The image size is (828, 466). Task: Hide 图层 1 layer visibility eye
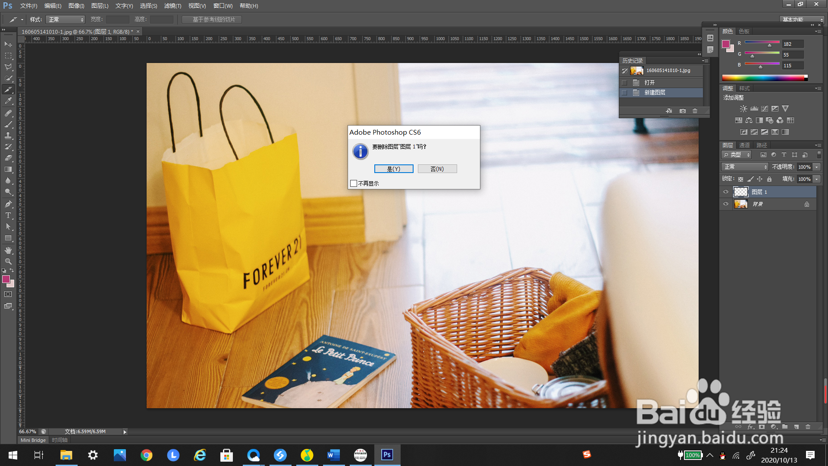[x=726, y=192]
